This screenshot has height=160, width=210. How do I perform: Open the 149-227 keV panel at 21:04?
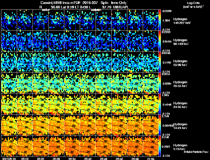151,20
